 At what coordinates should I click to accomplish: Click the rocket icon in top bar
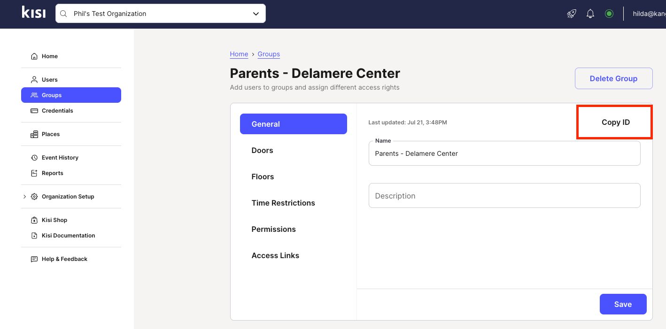571,14
